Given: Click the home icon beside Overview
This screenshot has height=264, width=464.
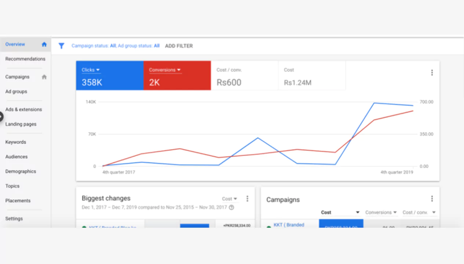Looking at the screenshot, I should tap(44, 44).
